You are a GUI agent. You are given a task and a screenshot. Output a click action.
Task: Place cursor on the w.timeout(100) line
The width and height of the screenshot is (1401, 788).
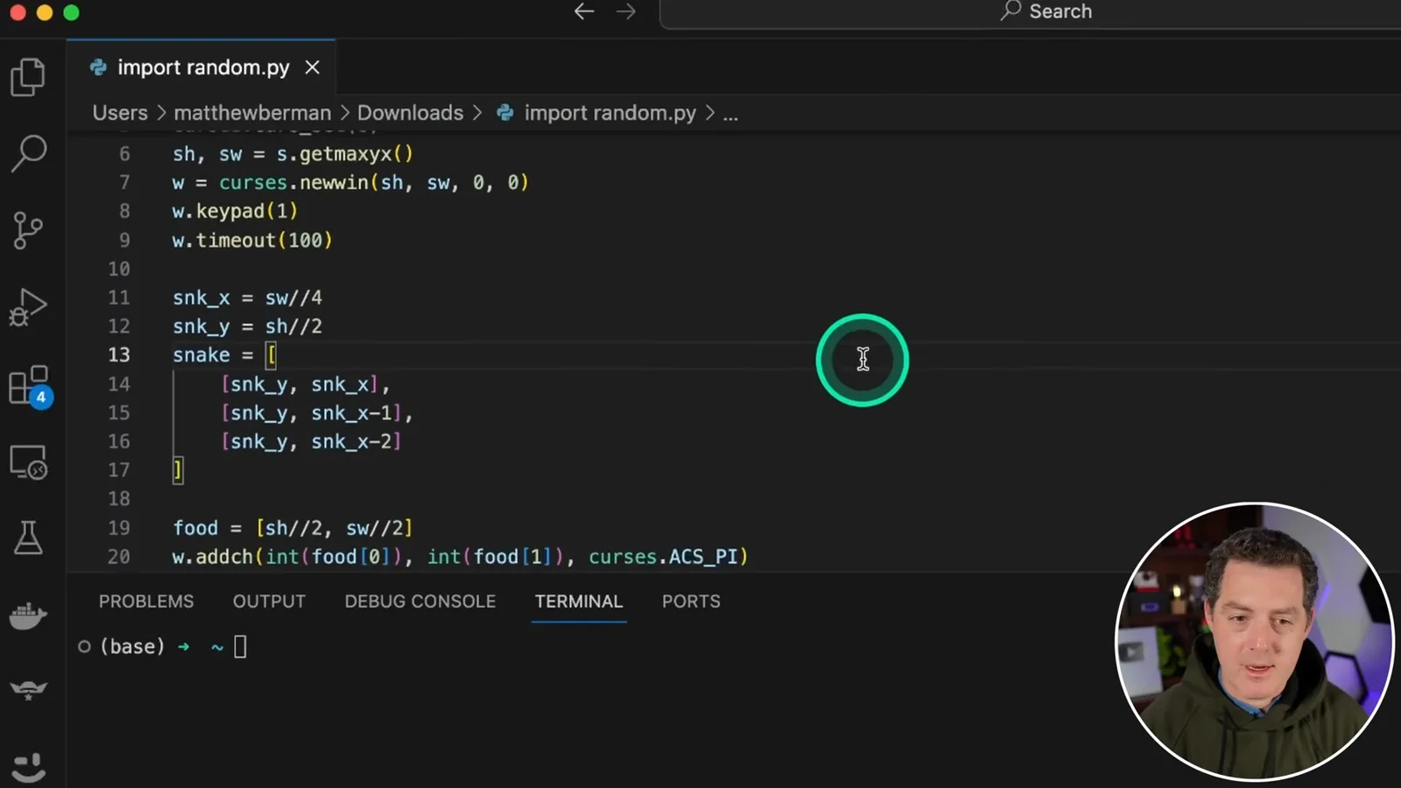[252, 240]
